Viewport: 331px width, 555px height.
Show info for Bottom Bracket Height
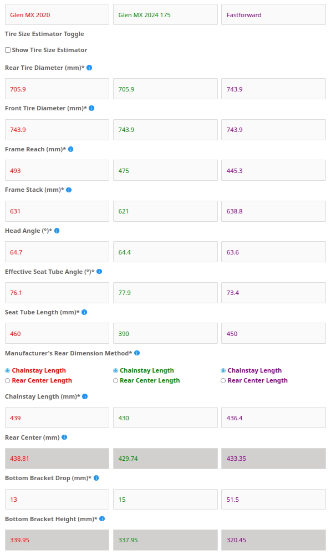(x=102, y=518)
